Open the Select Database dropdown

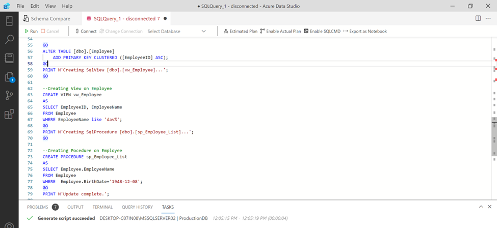tap(176, 31)
